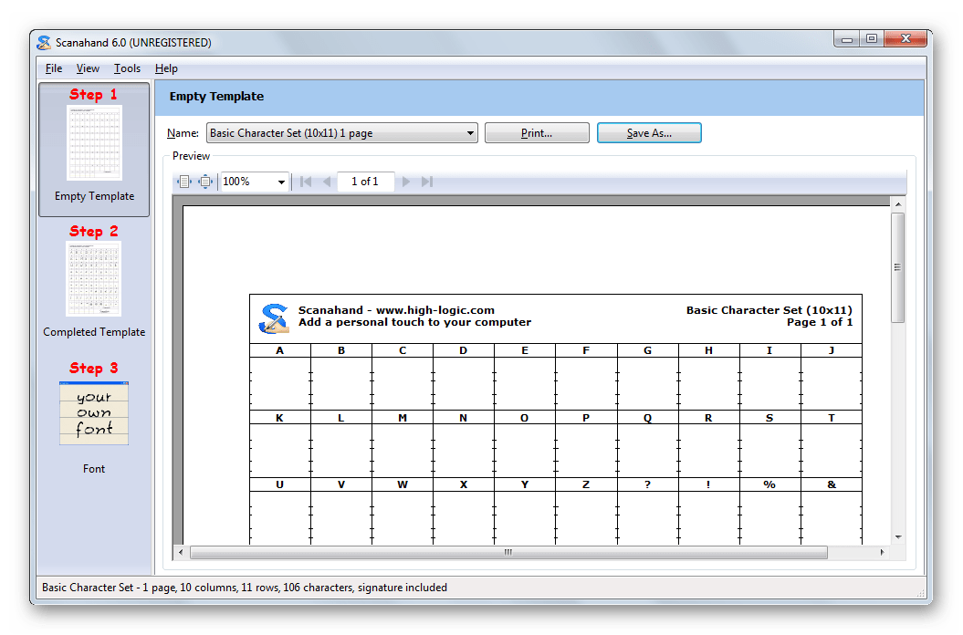Open the File menu

point(54,68)
